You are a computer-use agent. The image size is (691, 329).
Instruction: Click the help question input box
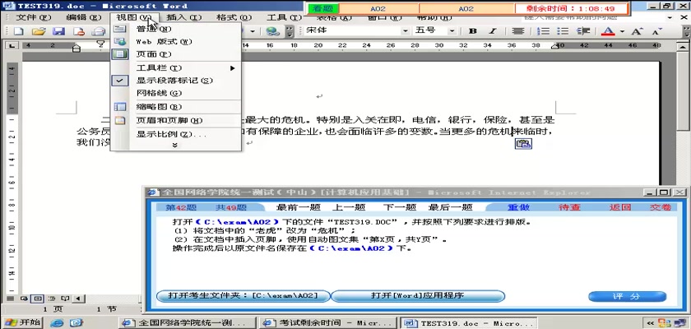[593, 17]
